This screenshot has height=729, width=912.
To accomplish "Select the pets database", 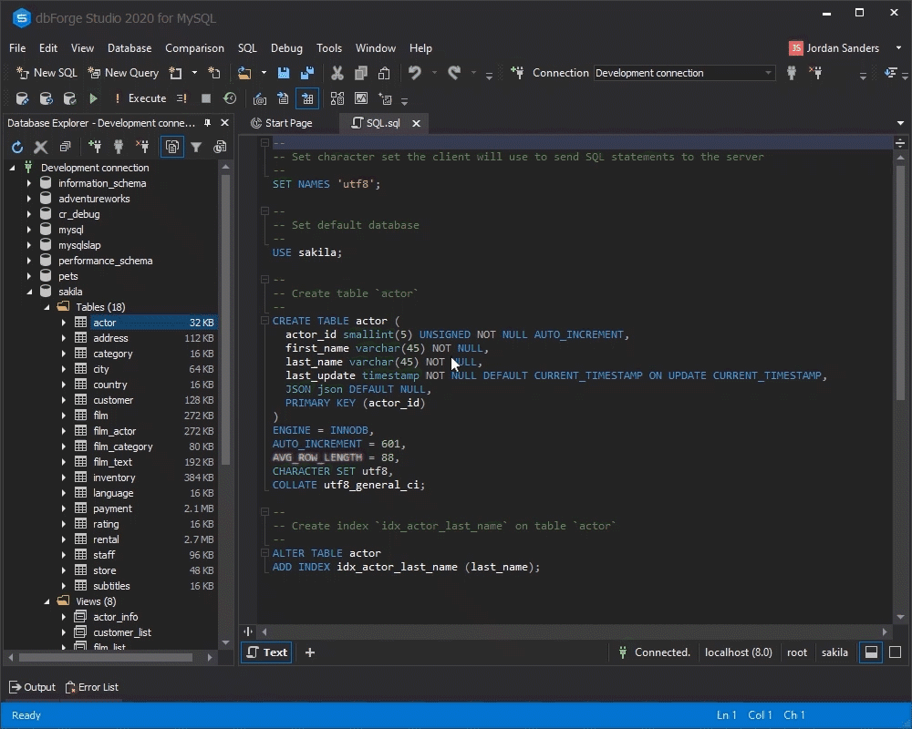I will 68,276.
